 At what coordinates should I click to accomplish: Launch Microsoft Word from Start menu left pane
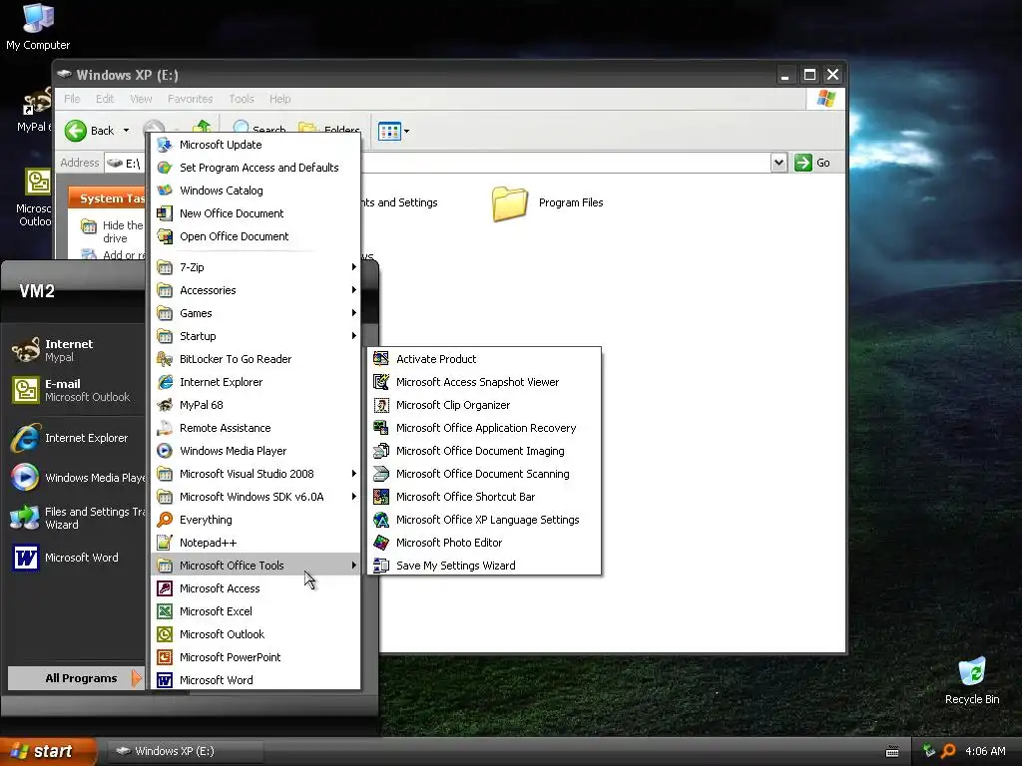click(x=77, y=558)
